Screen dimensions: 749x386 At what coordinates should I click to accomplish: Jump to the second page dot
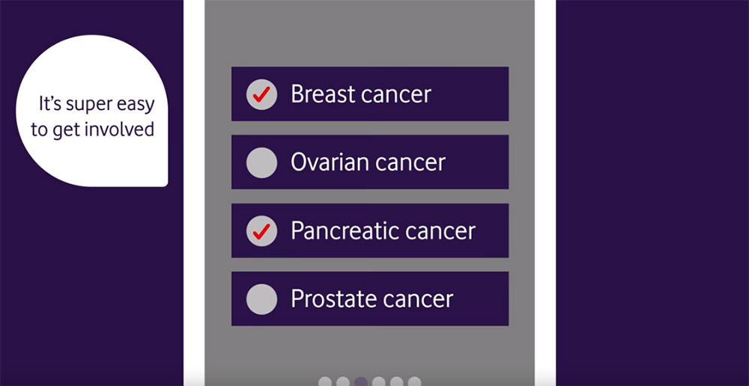coord(343,382)
